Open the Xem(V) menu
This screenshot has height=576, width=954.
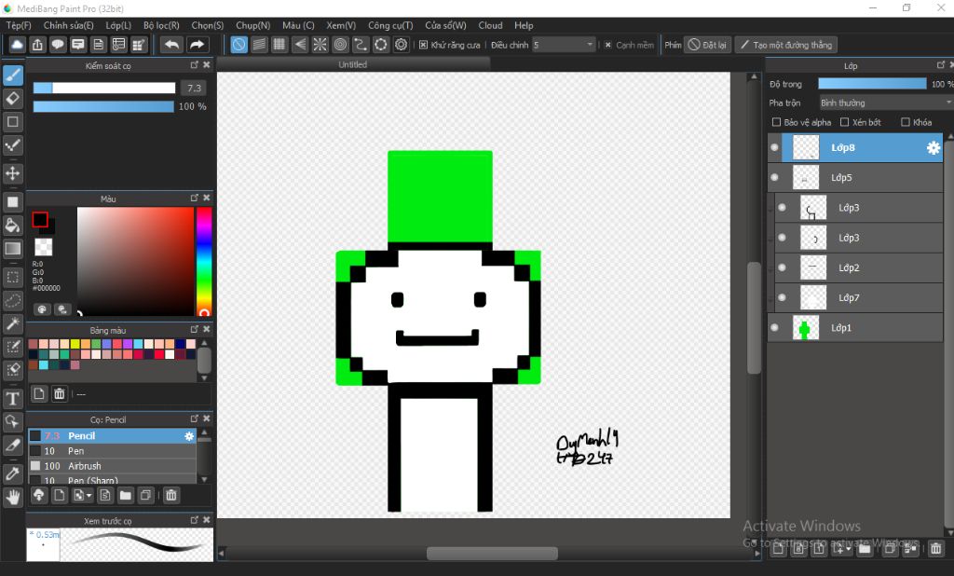341,25
